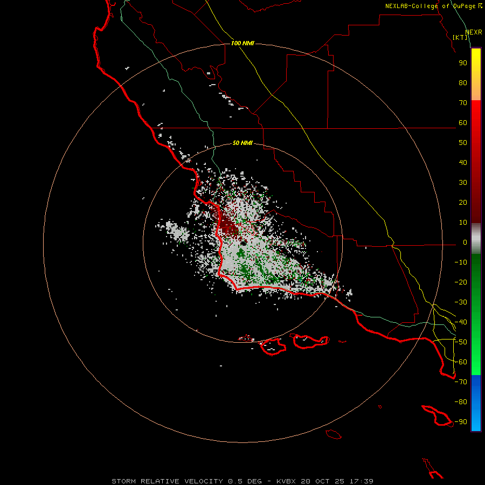Pick the yellow-orange segment of the color bar

pos(476,74)
